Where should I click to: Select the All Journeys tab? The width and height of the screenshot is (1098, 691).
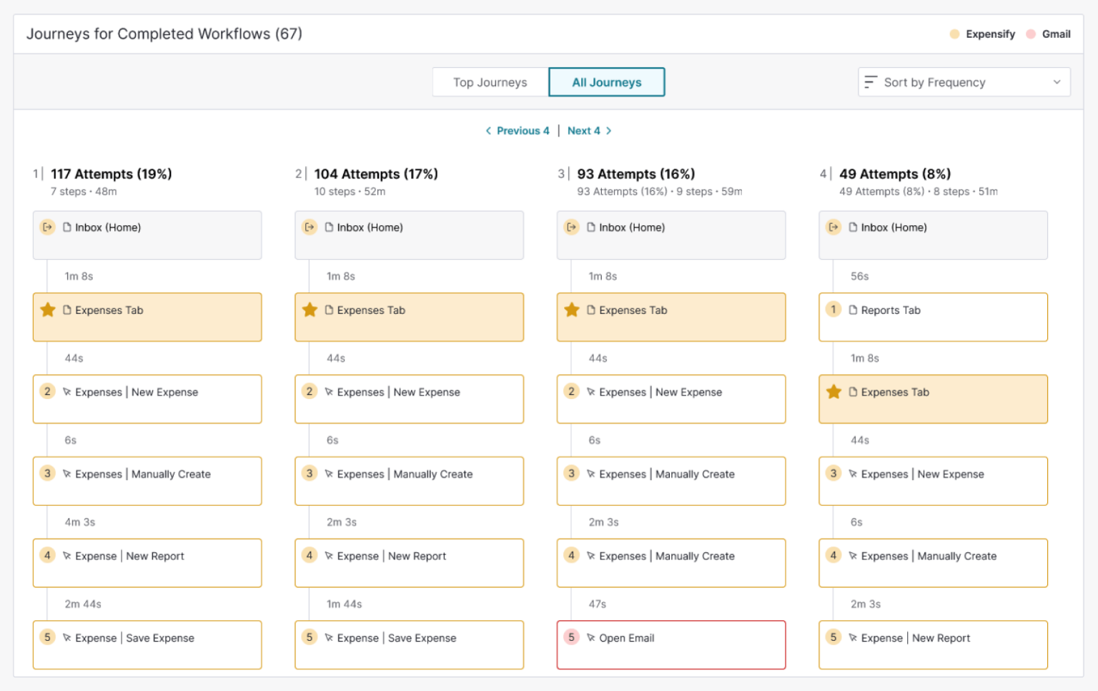pyautogui.click(x=606, y=82)
